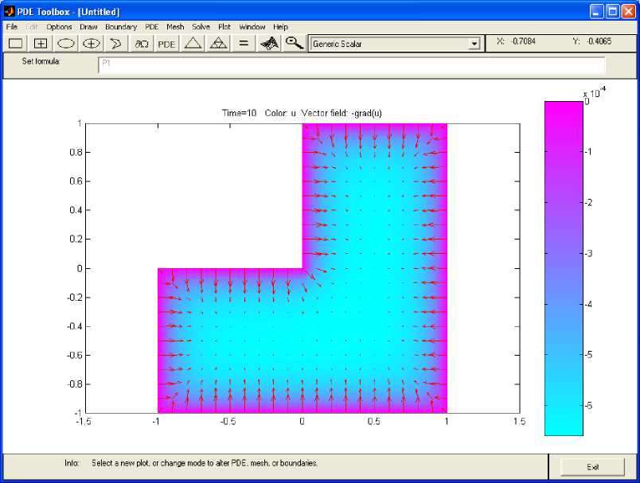Select the draw polygon tool
Viewport: 640px width, 483px height.
pos(116,44)
